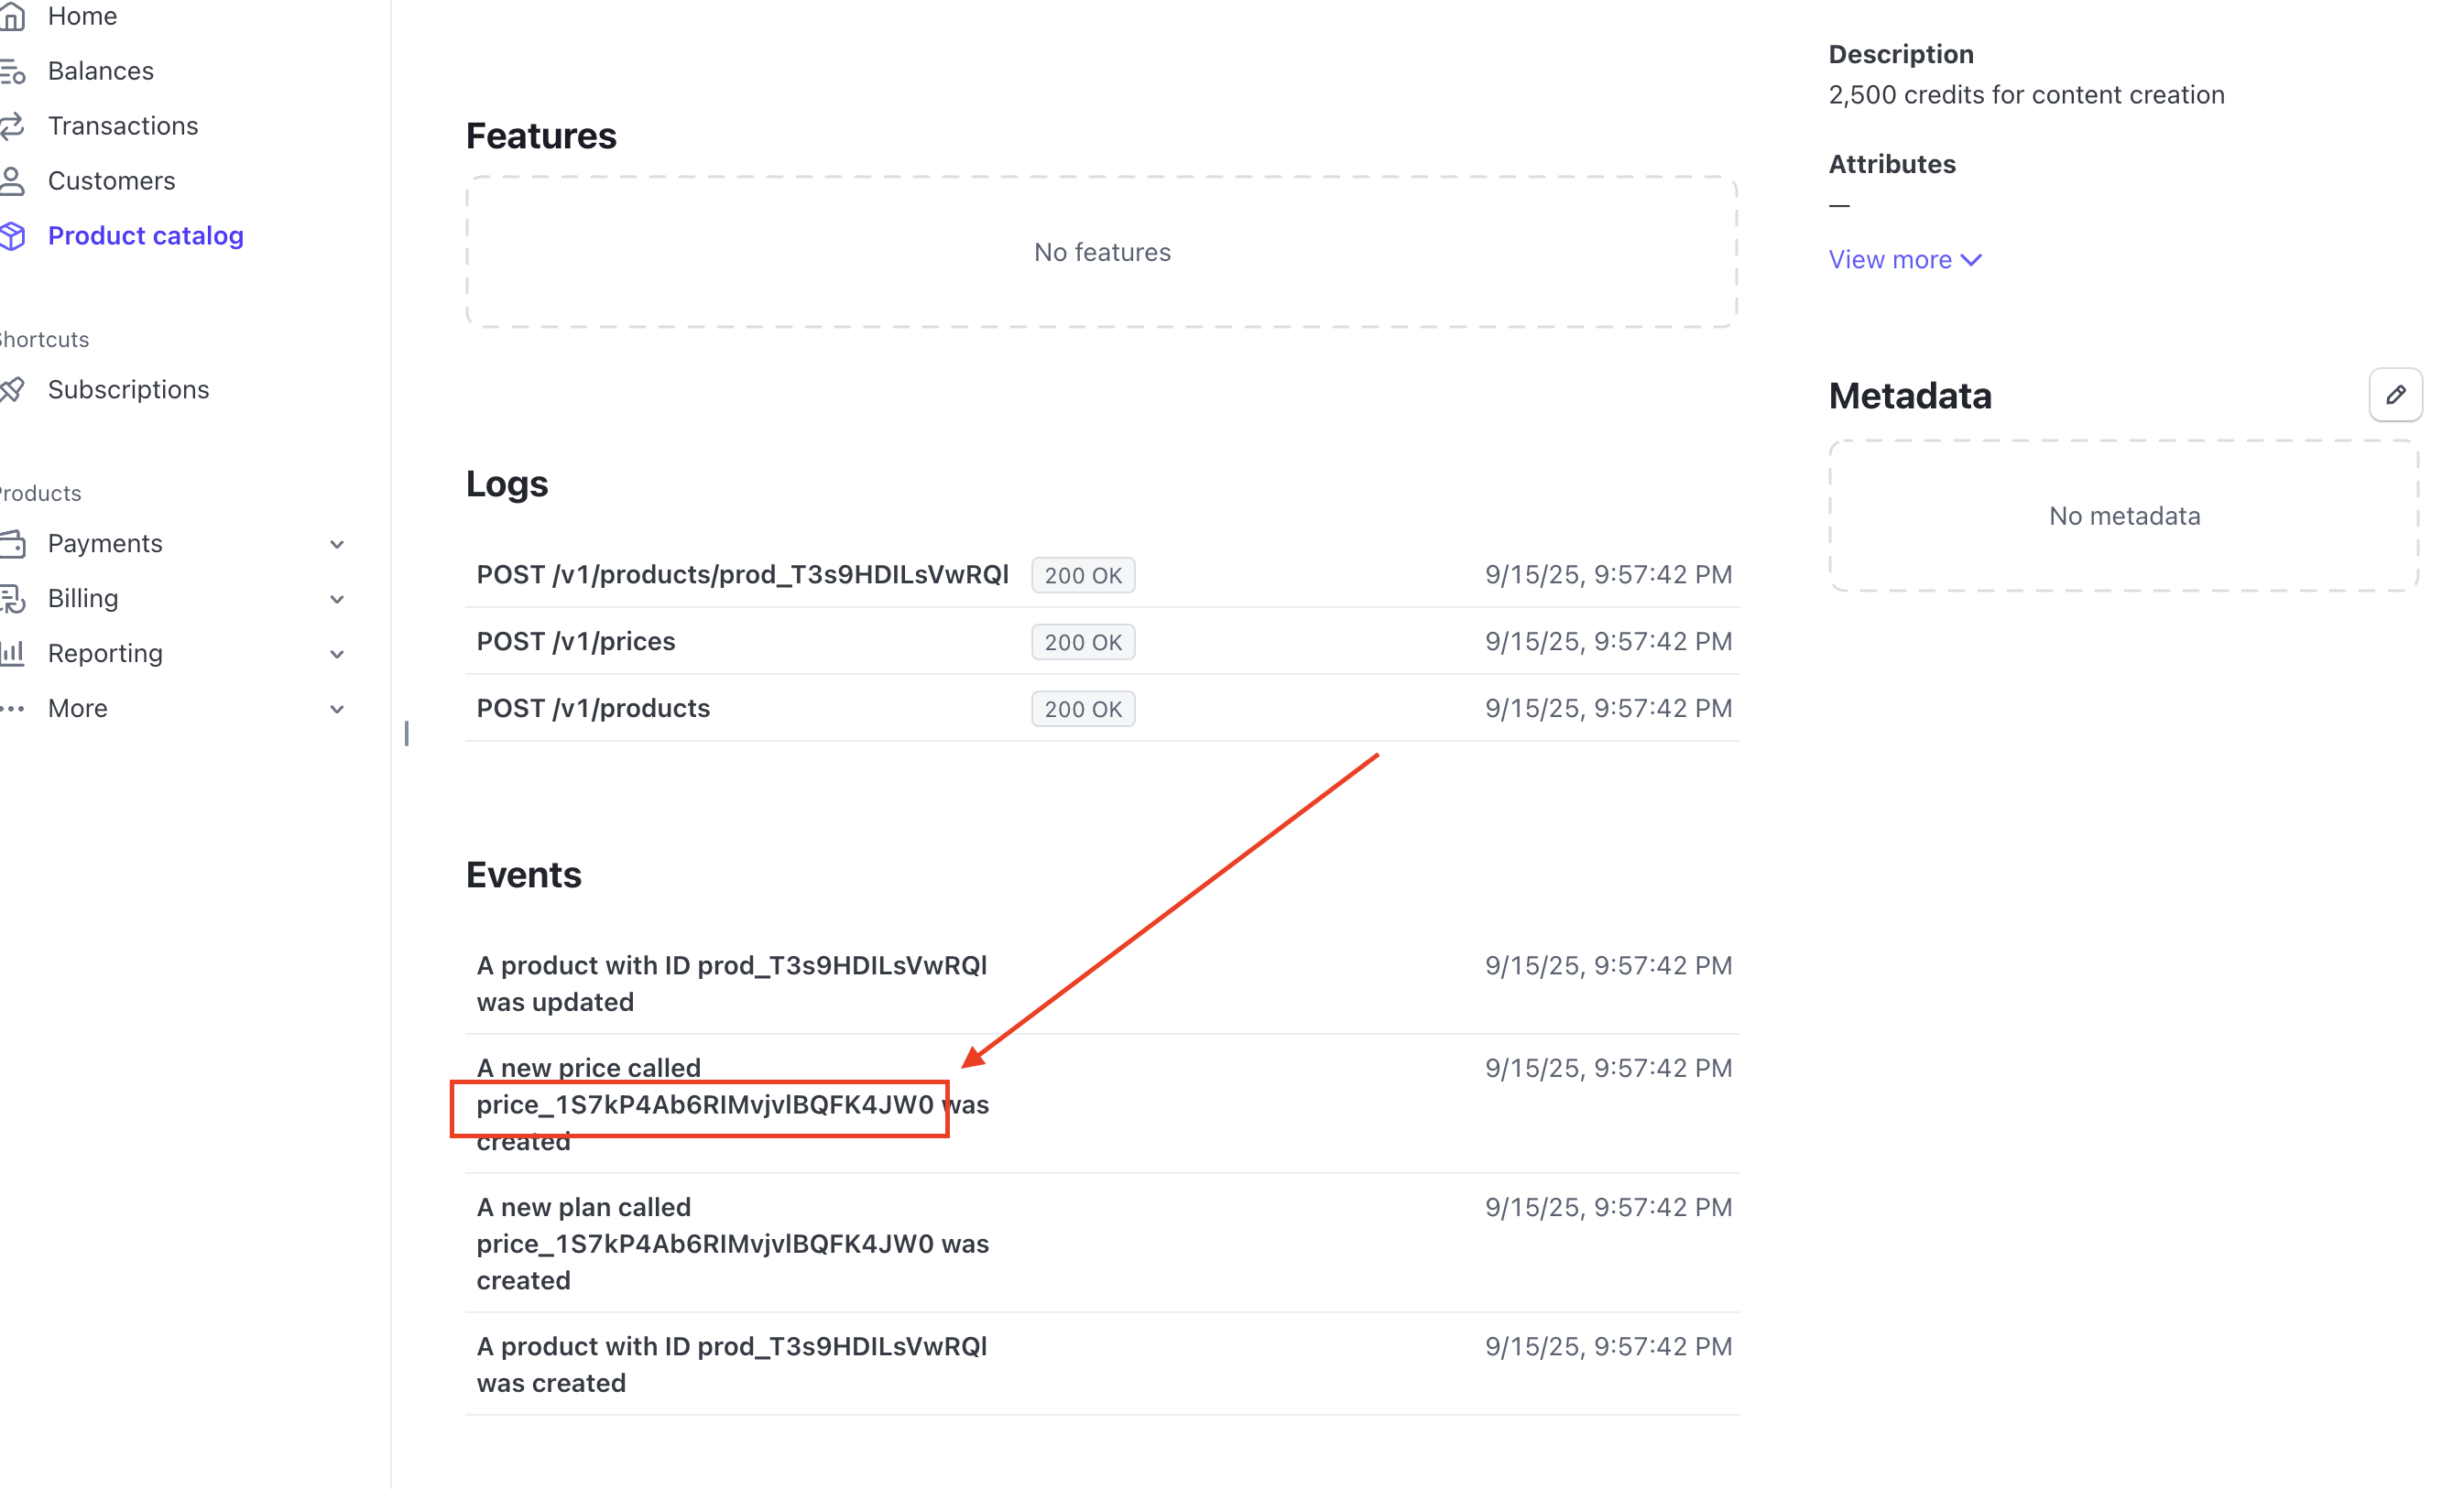
Task: Click the No features placeholder box
Action: (1102, 252)
